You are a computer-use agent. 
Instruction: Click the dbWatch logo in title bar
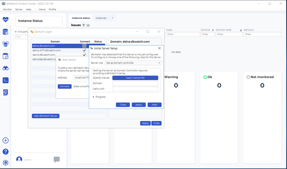4,4
